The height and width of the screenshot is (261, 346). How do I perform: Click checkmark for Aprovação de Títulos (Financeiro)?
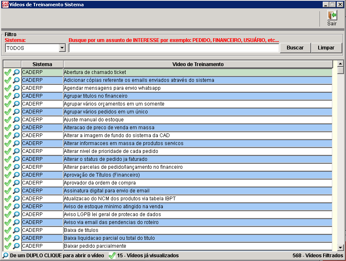8,175
